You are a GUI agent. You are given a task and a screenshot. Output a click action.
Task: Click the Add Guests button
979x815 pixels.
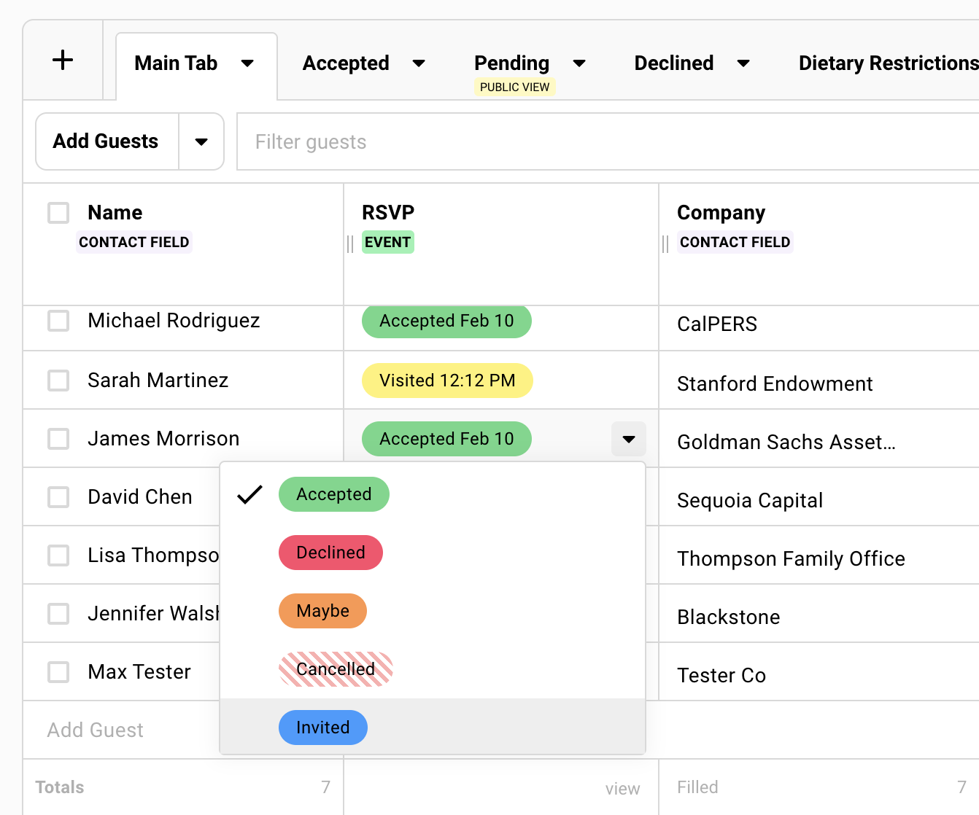[x=105, y=141]
